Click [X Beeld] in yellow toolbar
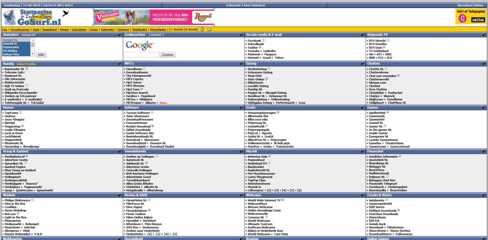The image size is (488, 240). tap(191, 30)
